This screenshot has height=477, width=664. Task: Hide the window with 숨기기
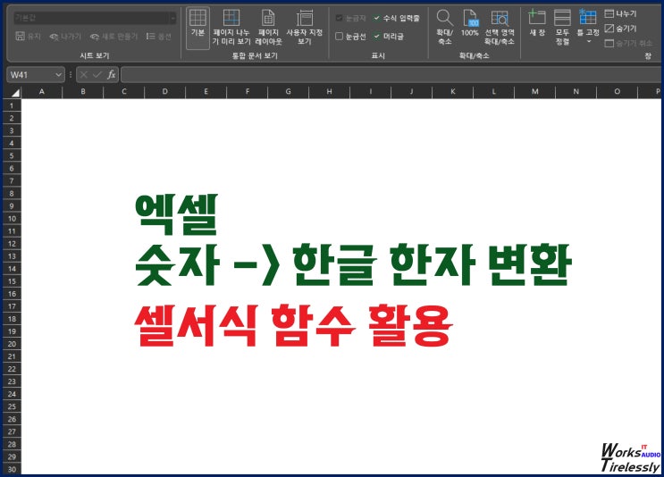click(x=620, y=29)
